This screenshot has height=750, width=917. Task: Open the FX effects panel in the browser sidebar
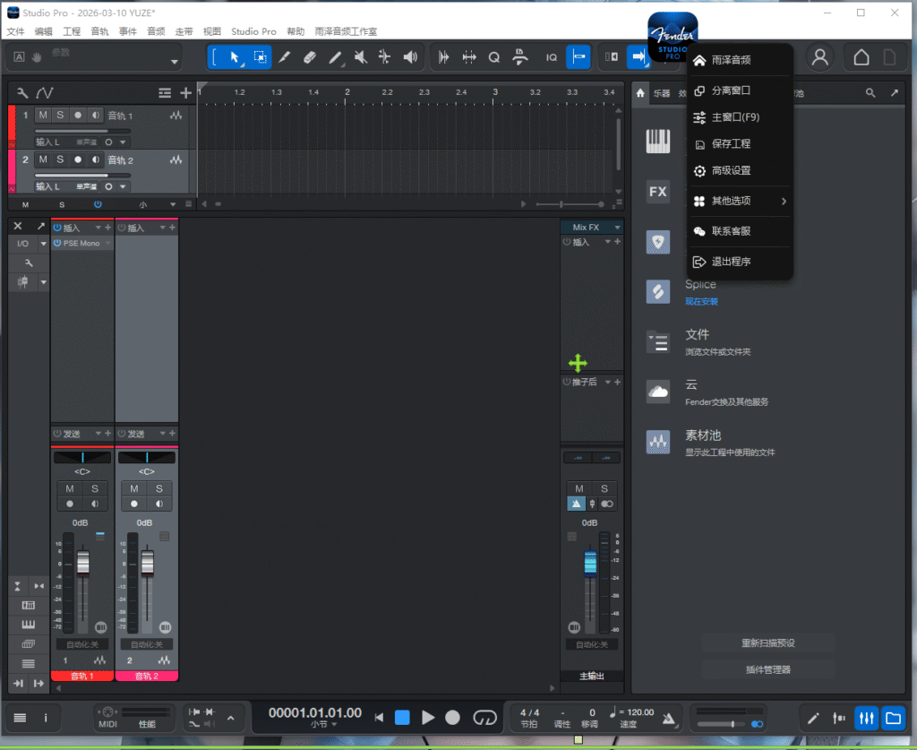click(658, 191)
